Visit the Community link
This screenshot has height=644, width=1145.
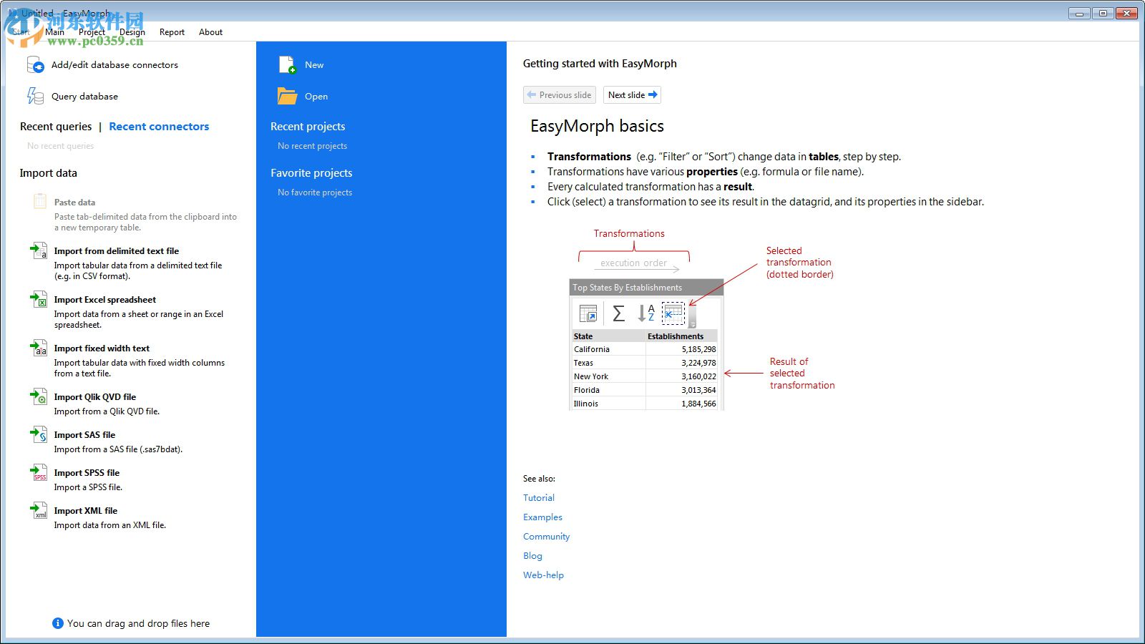546,536
